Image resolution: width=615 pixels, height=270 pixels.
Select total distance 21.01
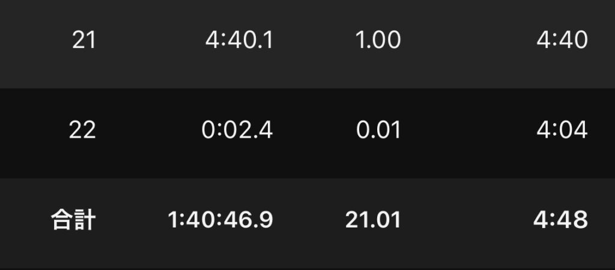pos(373,220)
